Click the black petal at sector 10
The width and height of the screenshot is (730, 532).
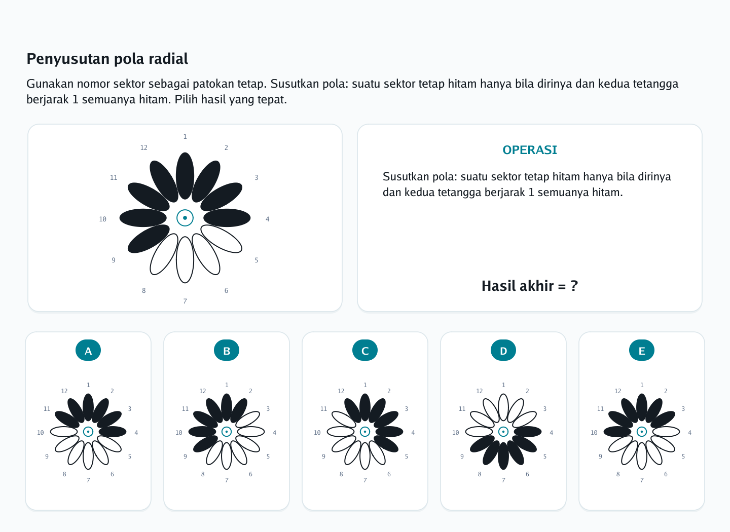pyautogui.click(x=143, y=218)
